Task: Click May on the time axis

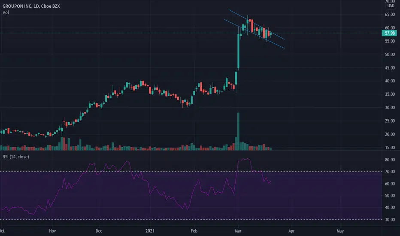Action: (x=340, y=231)
